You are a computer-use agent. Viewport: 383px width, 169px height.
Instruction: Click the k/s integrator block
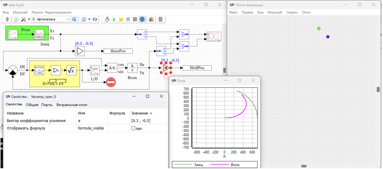(x=133, y=68)
